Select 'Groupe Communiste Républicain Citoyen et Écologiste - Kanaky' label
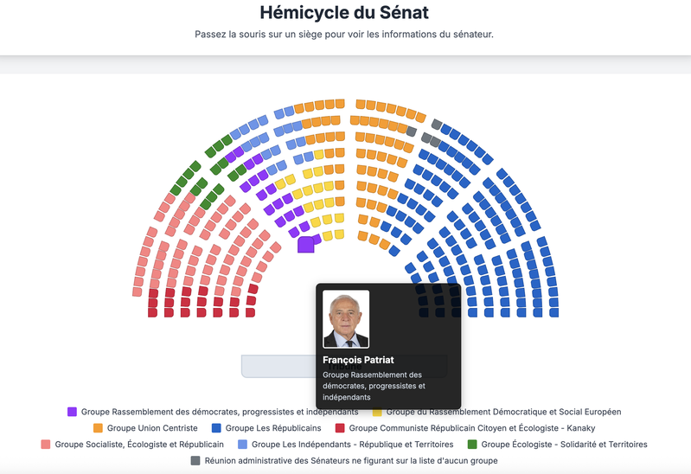Viewport: 691px width, 474px height. pyautogui.click(x=472, y=428)
